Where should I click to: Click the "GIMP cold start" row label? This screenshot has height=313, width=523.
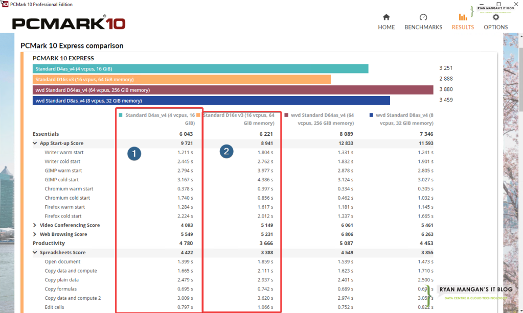[62, 179]
